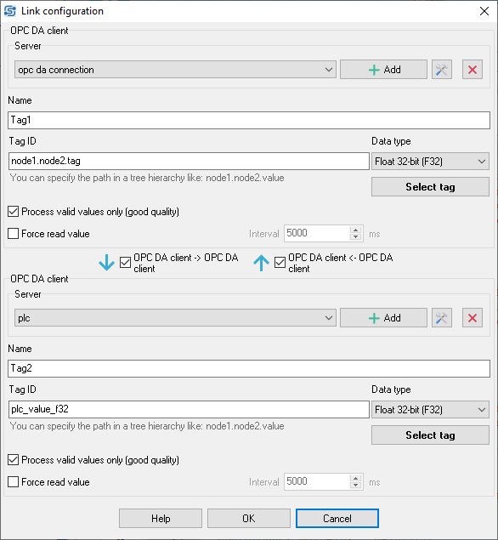Add a server for the lower OPC DA client
498x540 pixels.
point(383,318)
